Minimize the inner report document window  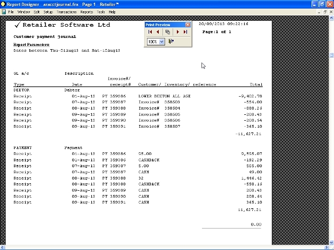click(317, 11)
